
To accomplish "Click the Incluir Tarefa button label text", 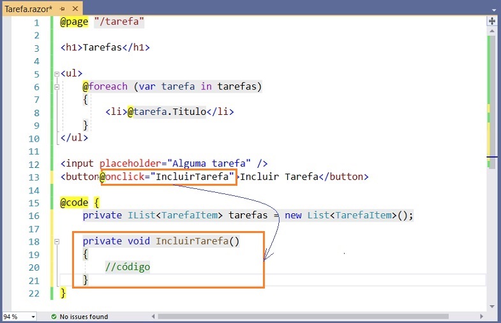I will click(x=280, y=177).
